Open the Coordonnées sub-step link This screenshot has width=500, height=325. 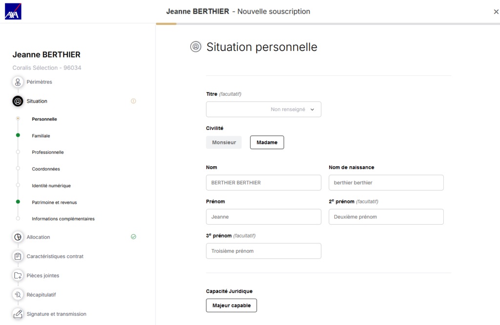46,169
